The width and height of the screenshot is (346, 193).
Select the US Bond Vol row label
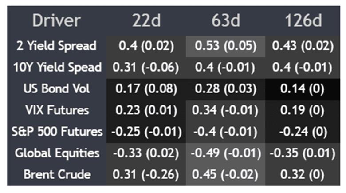click(x=57, y=89)
